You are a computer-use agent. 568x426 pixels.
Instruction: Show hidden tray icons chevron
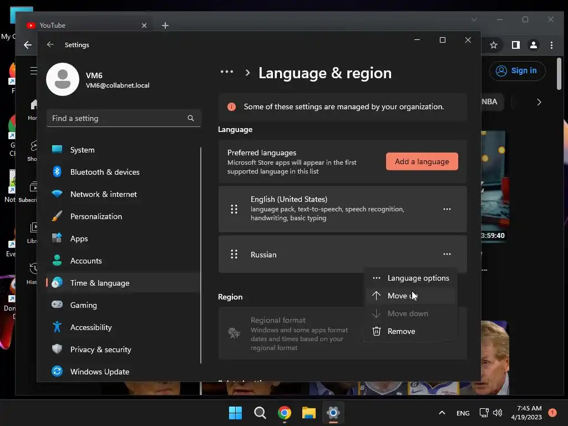[442, 413]
